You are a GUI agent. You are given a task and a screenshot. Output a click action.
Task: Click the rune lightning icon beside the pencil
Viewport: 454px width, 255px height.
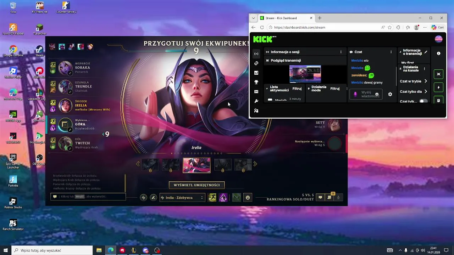click(143, 198)
